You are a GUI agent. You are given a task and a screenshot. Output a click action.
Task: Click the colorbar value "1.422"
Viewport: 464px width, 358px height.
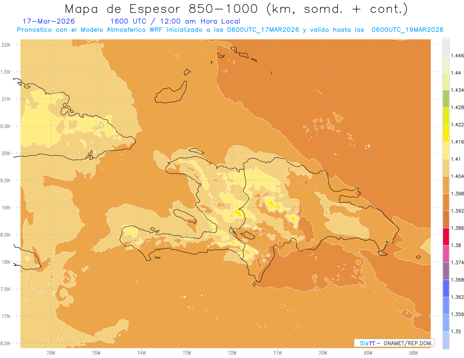click(458, 124)
